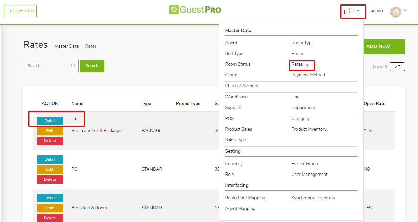
Task: Click the Master Data breadcrumb link
Action: point(66,46)
